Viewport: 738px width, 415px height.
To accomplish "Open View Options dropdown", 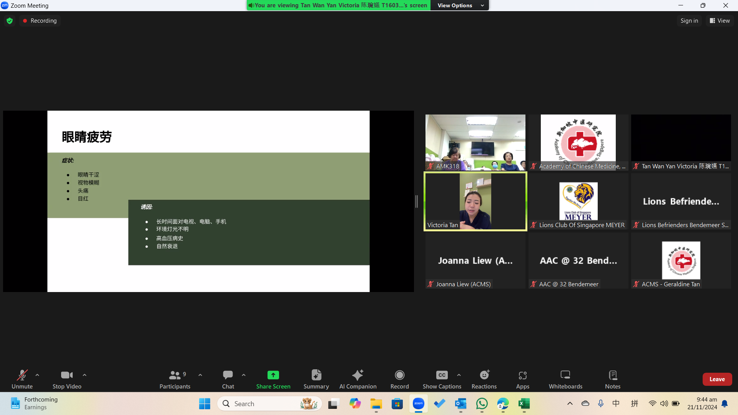I will pos(460,5).
